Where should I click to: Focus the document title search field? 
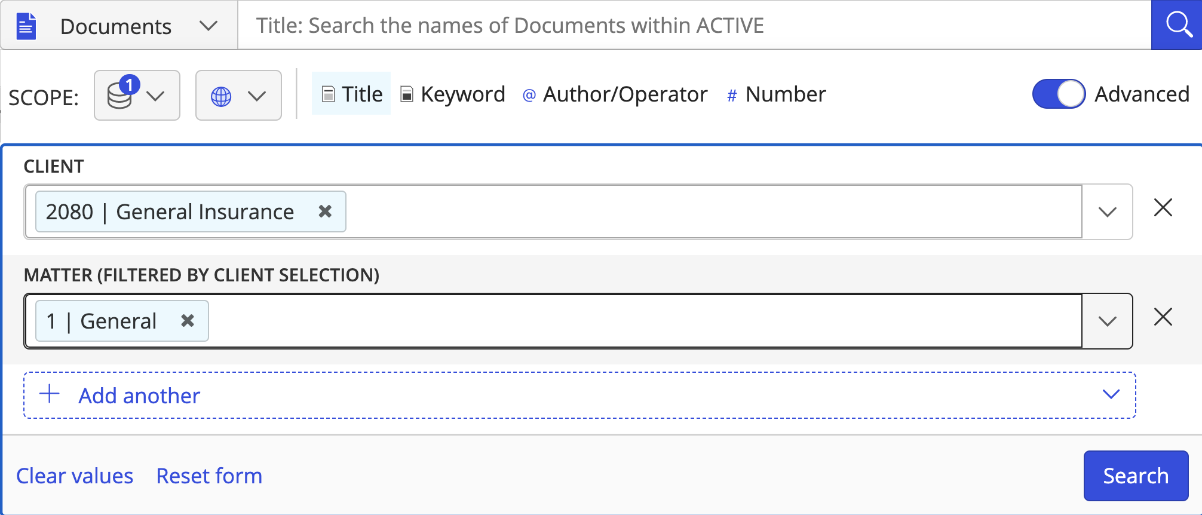pos(693,26)
